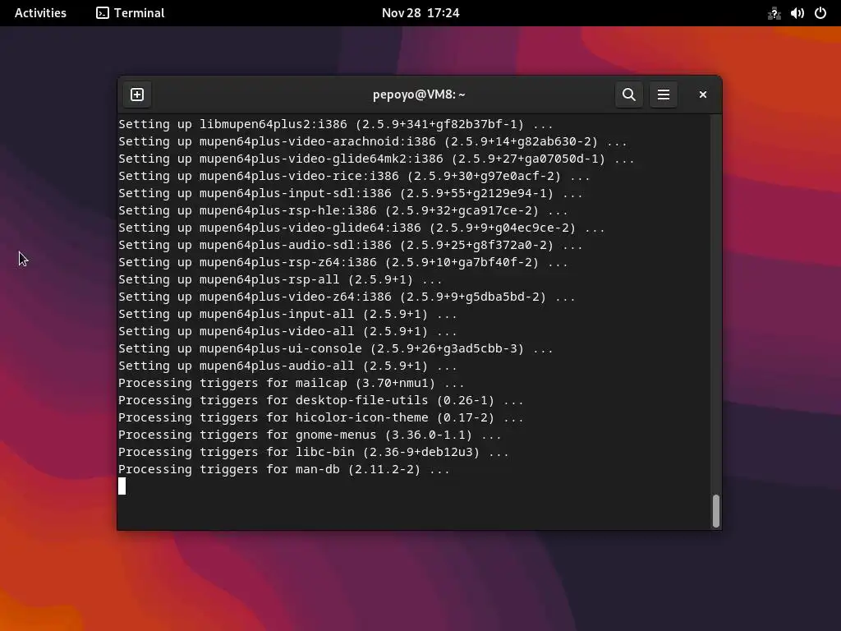This screenshot has height=631, width=841.
Task: Click the line 'Setting up libmupen64plus2:i386'
Action: click(x=336, y=125)
